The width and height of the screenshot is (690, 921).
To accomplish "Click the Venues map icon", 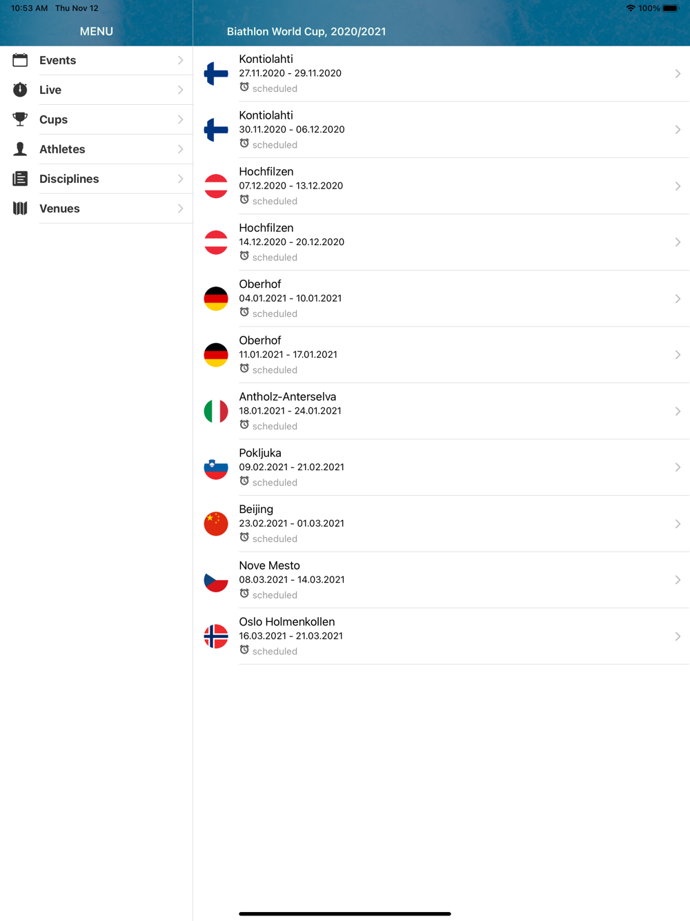I will tap(20, 209).
